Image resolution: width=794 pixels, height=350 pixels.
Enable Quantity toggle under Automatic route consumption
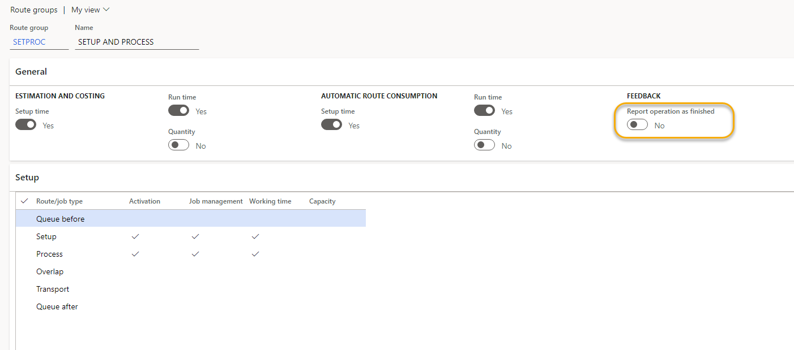click(484, 145)
